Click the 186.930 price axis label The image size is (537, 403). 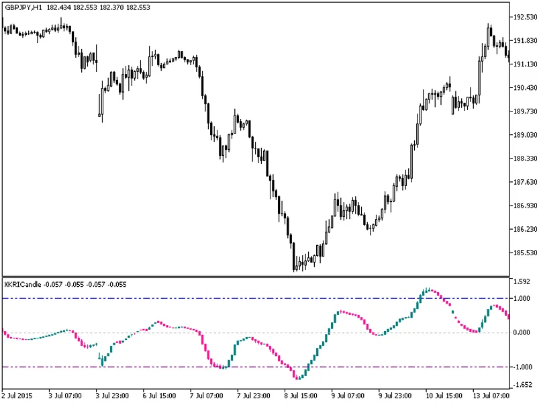[525, 206]
